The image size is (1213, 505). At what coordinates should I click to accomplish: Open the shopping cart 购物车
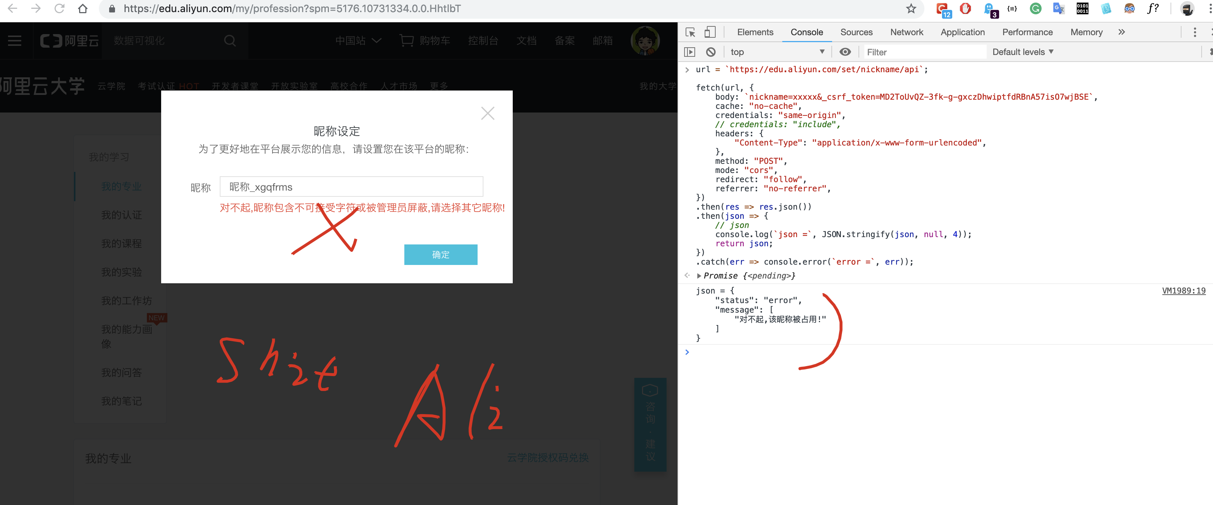click(425, 41)
